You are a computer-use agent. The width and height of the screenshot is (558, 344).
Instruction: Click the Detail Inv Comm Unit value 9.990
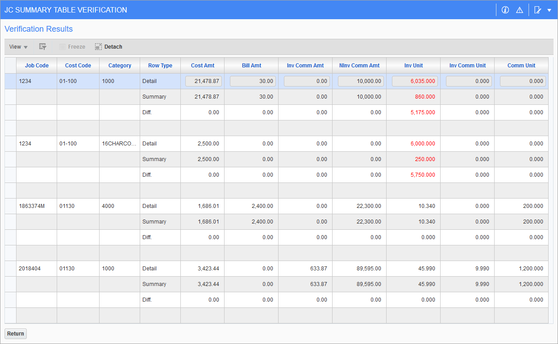(481, 269)
